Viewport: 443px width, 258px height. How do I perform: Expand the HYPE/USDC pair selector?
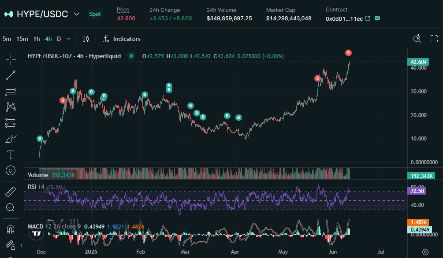pyautogui.click(x=77, y=14)
